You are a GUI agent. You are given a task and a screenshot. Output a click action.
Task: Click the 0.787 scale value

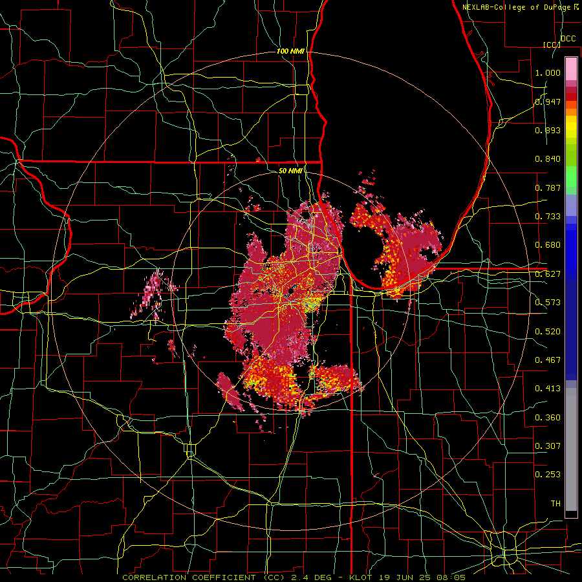pos(548,188)
